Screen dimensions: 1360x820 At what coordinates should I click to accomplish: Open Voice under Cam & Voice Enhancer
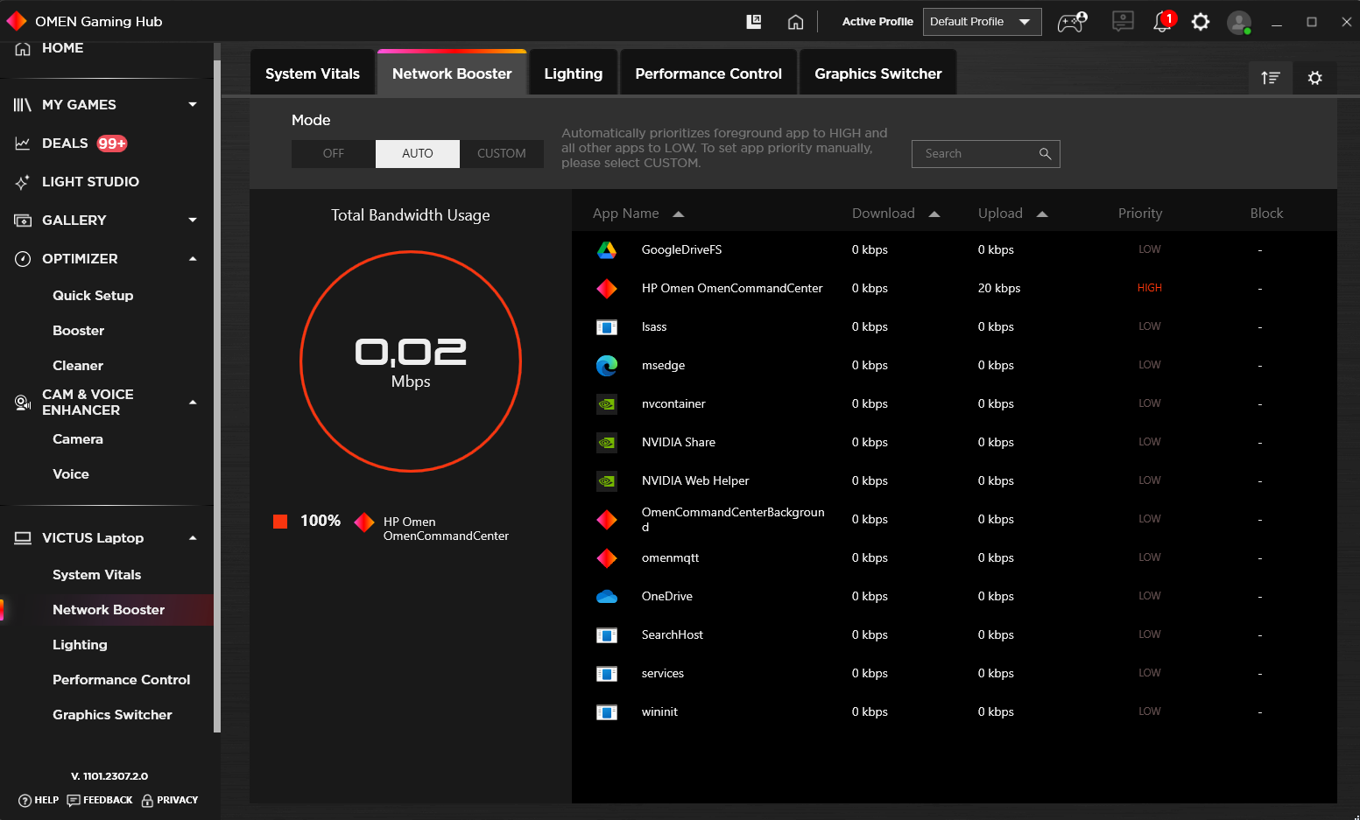(x=71, y=474)
